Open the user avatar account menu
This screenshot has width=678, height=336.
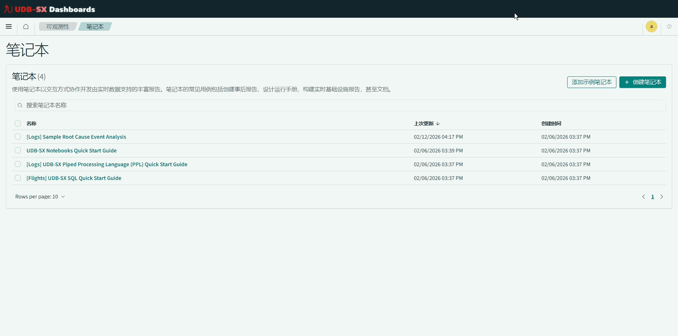(651, 26)
